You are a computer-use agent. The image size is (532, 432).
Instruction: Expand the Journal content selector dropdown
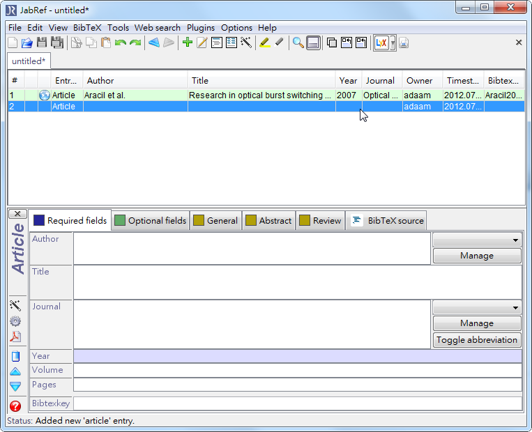point(477,307)
